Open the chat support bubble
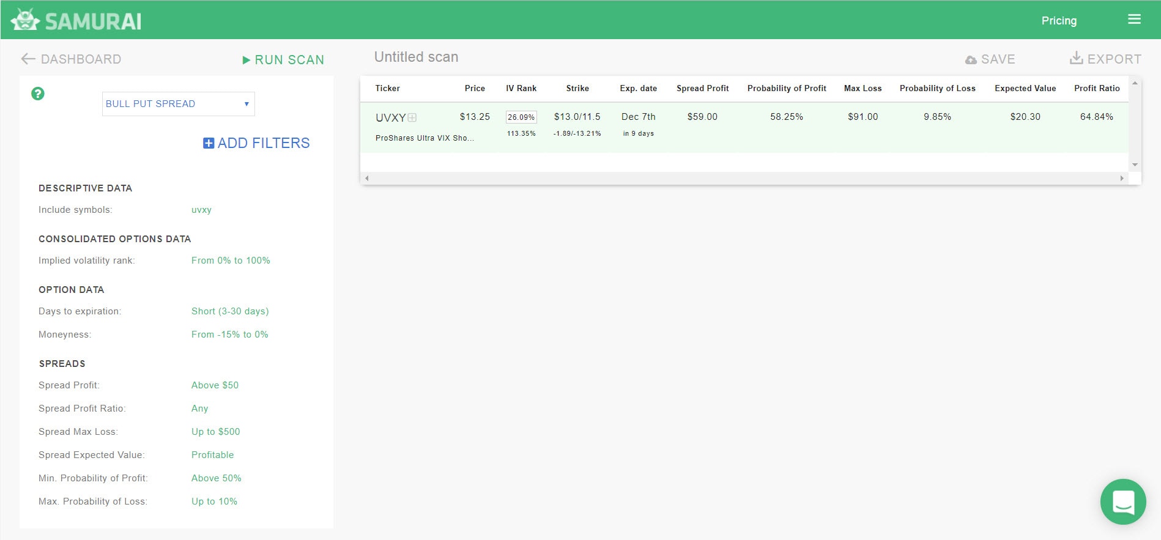 pyautogui.click(x=1123, y=501)
